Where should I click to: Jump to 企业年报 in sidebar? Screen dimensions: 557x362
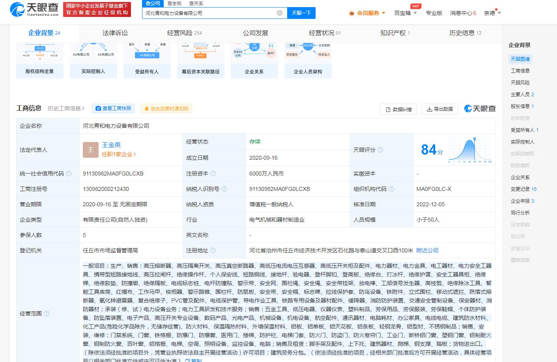(522, 201)
